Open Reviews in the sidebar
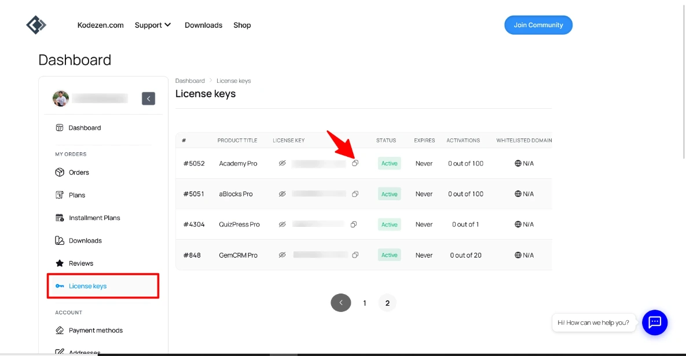The height and width of the screenshot is (356, 686). pyautogui.click(x=81, y=263)
